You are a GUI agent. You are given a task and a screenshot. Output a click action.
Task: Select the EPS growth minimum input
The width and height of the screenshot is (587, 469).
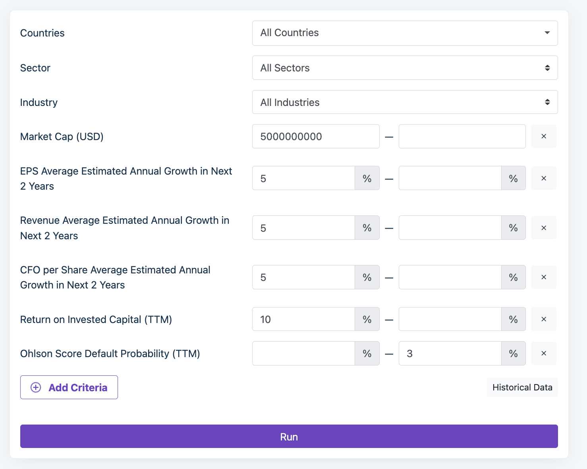pos(303,178)
